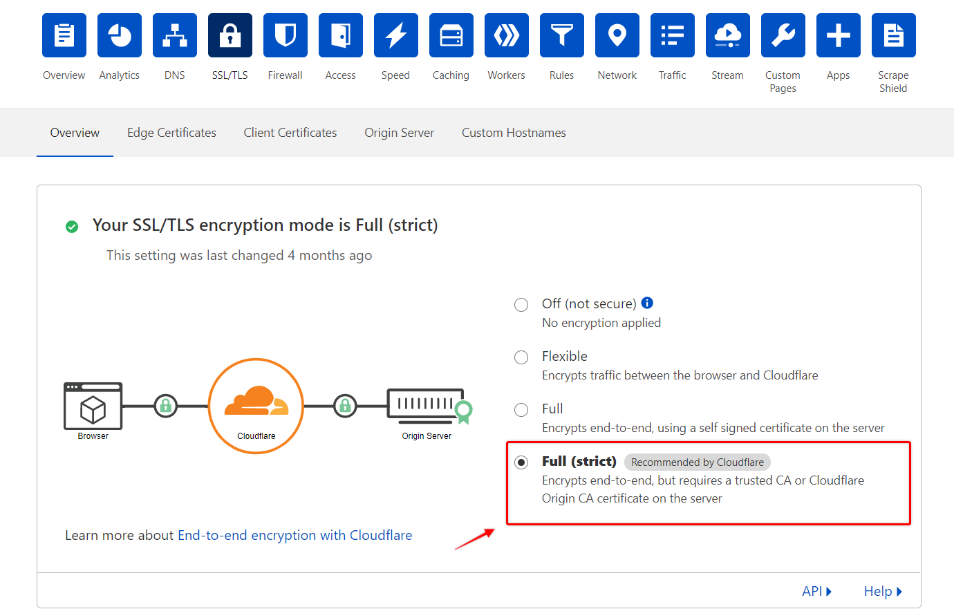The height and width of the screenshot is (609, 954).
Task: Open the Traffic list icon
Action: 673,35
